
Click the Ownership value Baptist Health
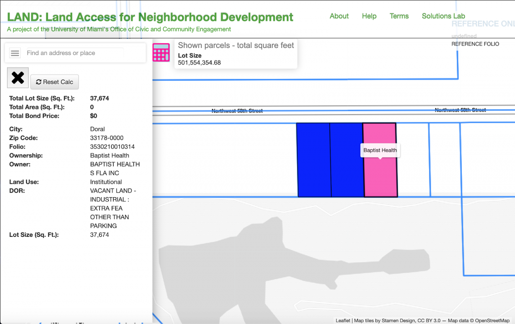tap(110, 155)
